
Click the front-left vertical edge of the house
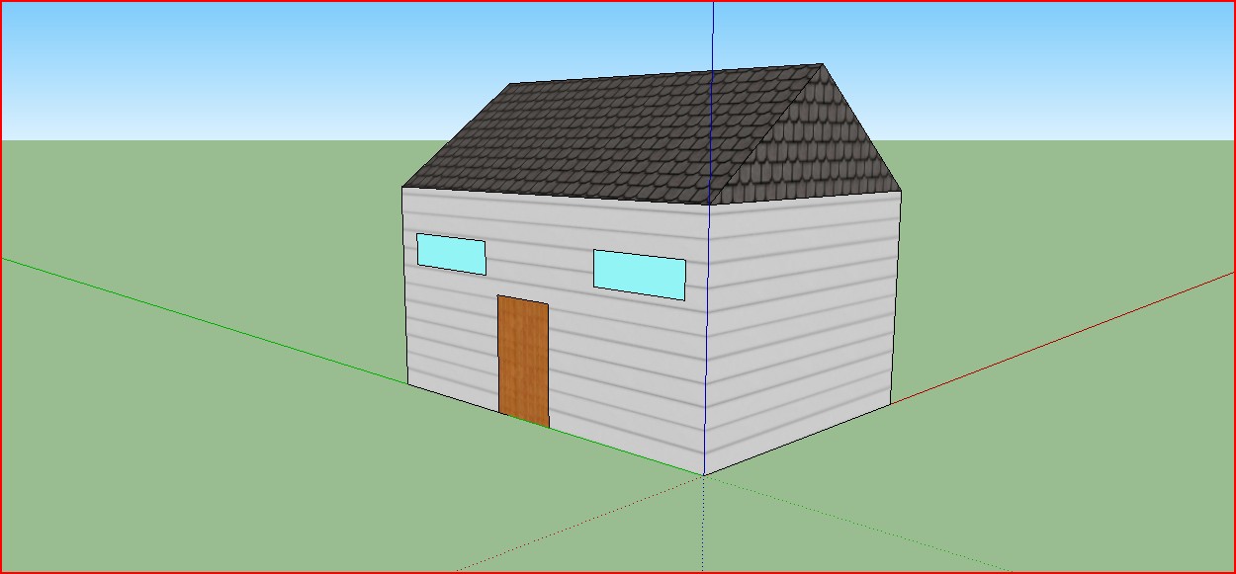(x=404, y=287)
